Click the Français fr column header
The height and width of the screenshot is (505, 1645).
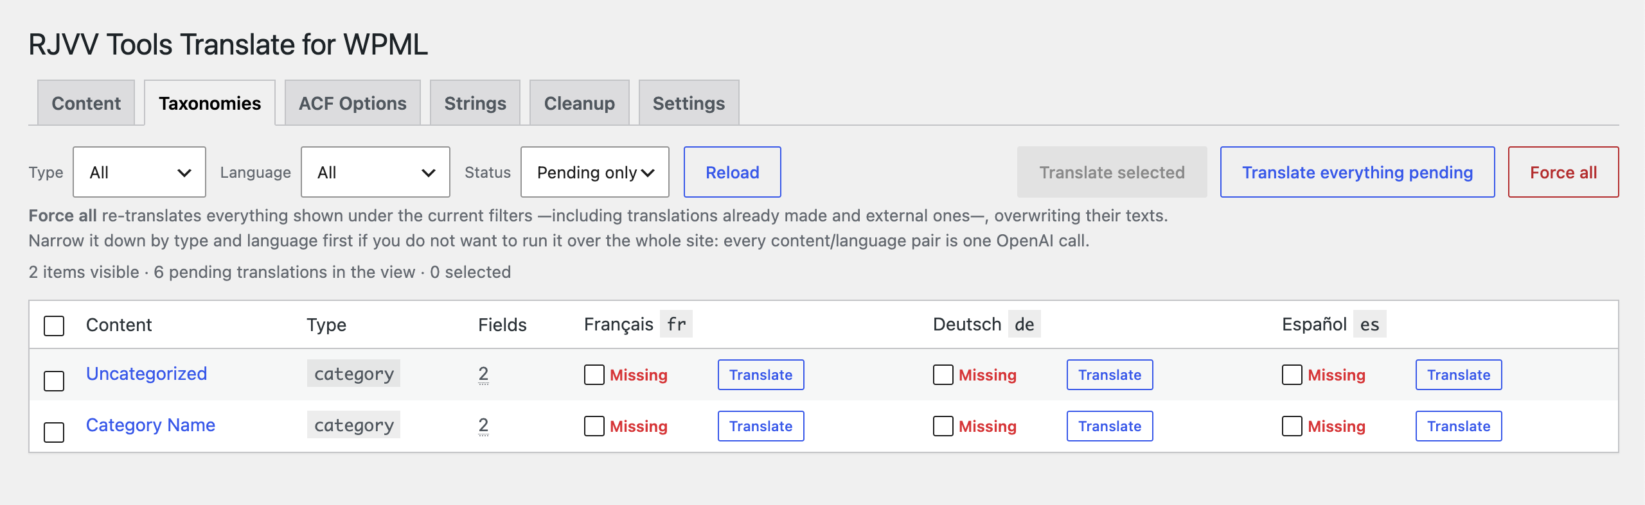[x=637, y=324]
